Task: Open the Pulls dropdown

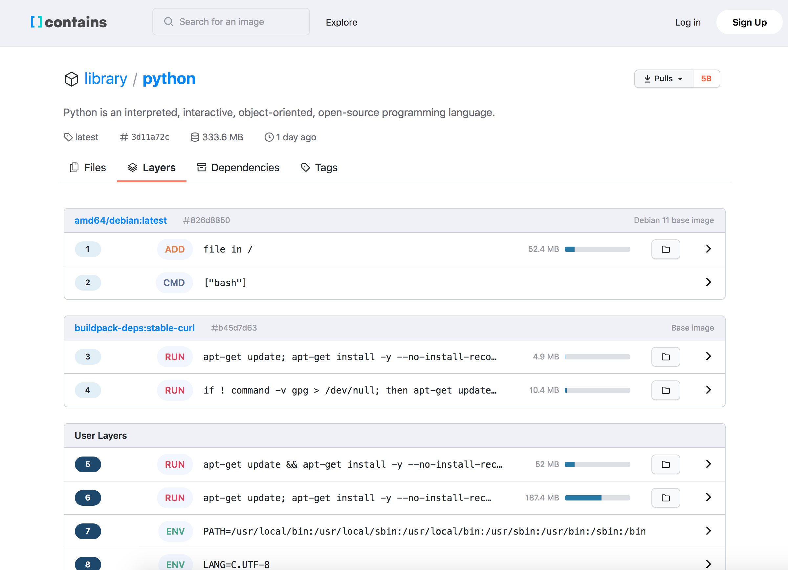Action: [x=663, y=79]
